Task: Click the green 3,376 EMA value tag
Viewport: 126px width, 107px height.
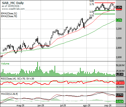Action: coord(119,20)
